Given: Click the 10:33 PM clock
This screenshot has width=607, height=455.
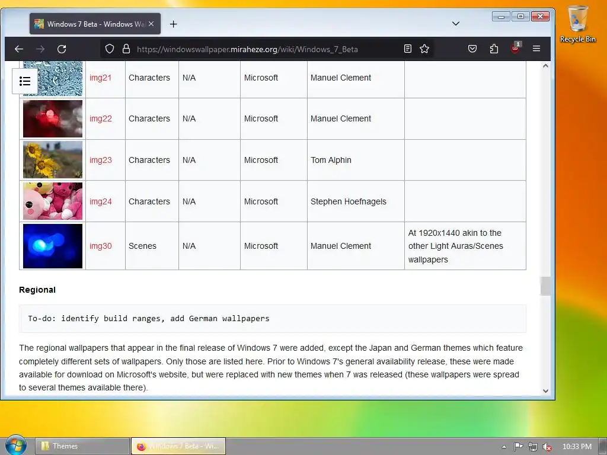Looking at the screenshot, I should tap(577, 447).
